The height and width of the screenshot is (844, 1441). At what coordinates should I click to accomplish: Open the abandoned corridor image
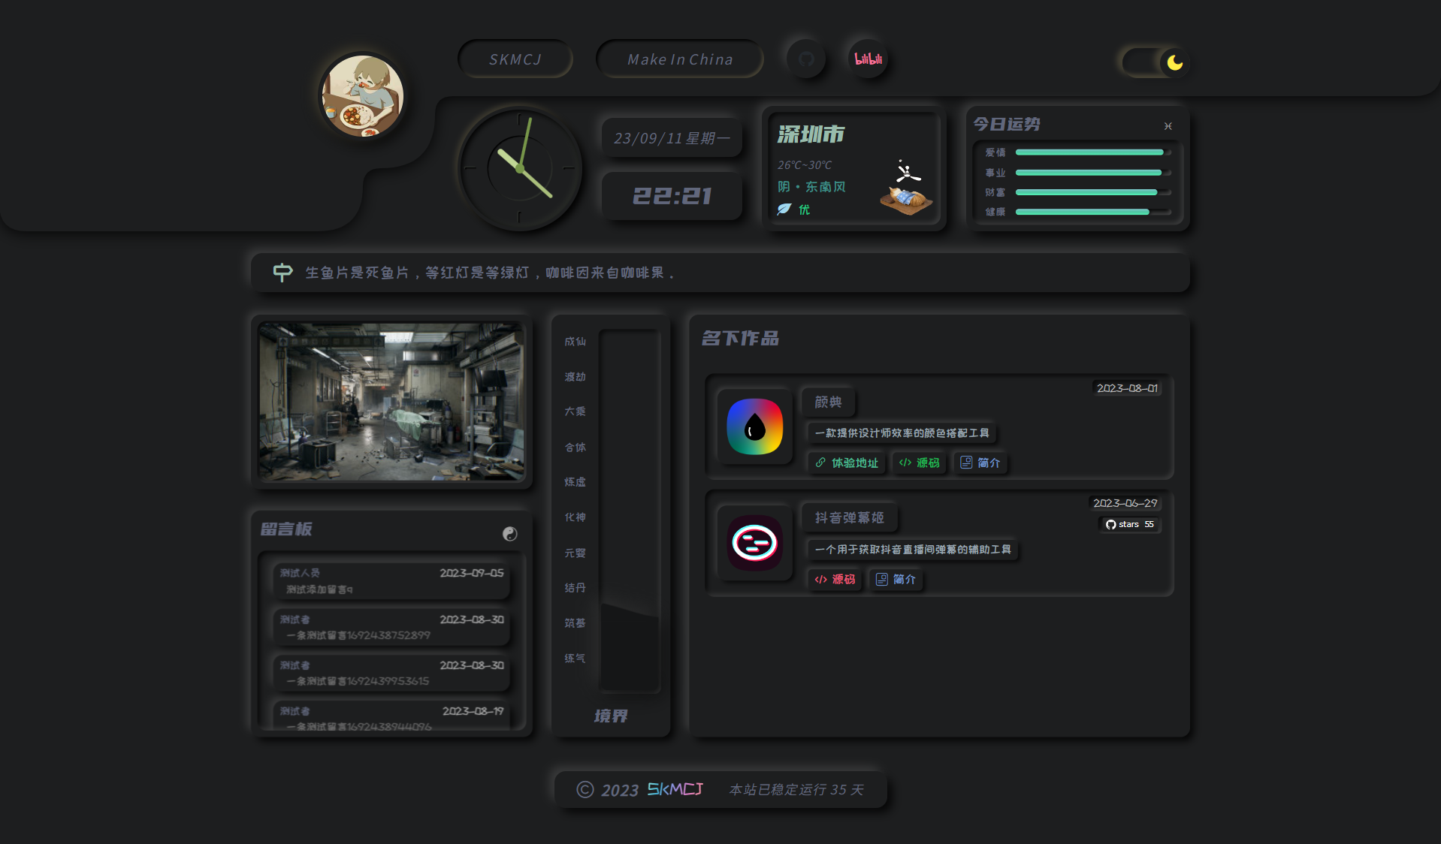391,402
